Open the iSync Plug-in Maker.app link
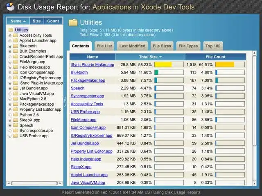Image resolution: width=262 pixels, height=196 pixels. tap(92, 65)
